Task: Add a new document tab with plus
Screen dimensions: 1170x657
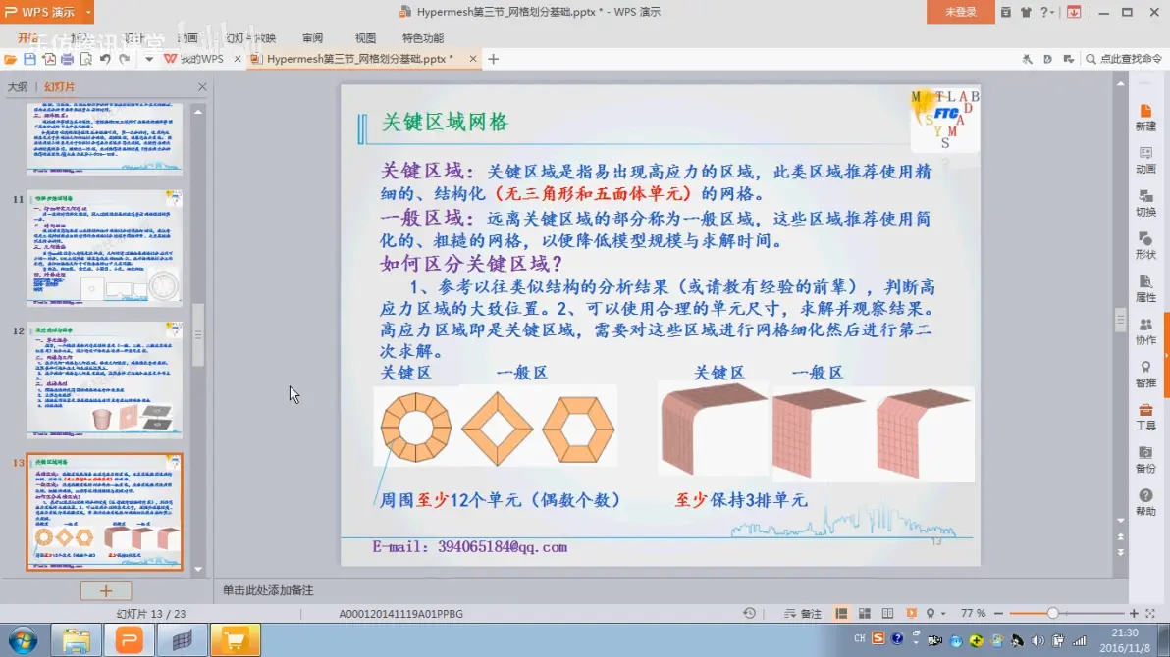Action: 493,59
